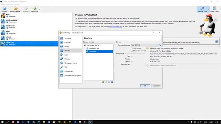
Task: Open Settings via the orange gear toolbar icon
Action: pos(16,8)
